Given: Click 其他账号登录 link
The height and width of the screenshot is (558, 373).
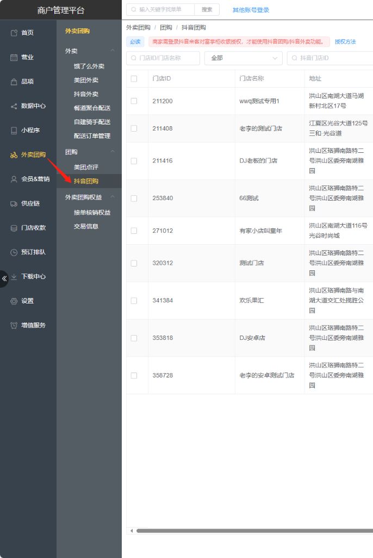Looking at the screenshot, I should (251, 10).
